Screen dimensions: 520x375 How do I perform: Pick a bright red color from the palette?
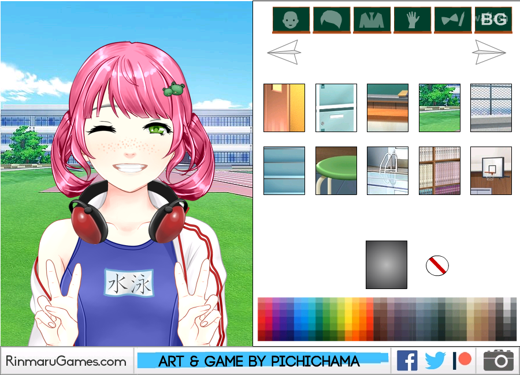tap(261, 319)
